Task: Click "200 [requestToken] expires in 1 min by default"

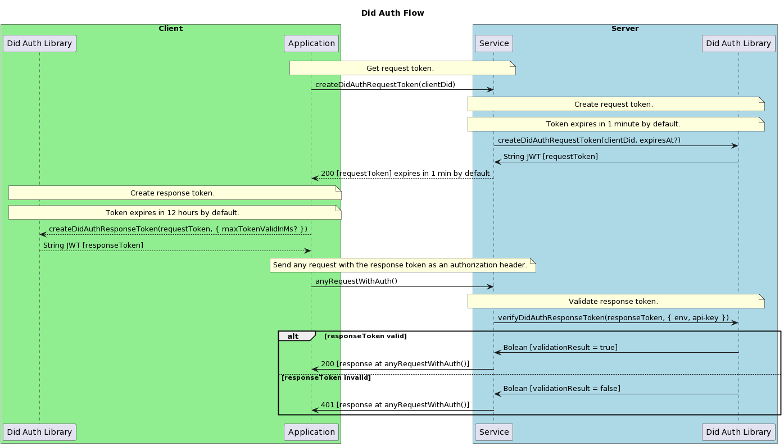Action: tap(405, 173)
